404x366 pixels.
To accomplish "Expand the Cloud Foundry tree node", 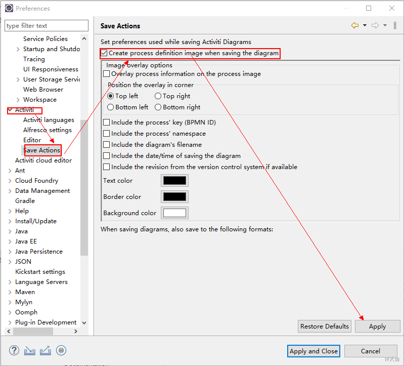I will coord(10,181).
